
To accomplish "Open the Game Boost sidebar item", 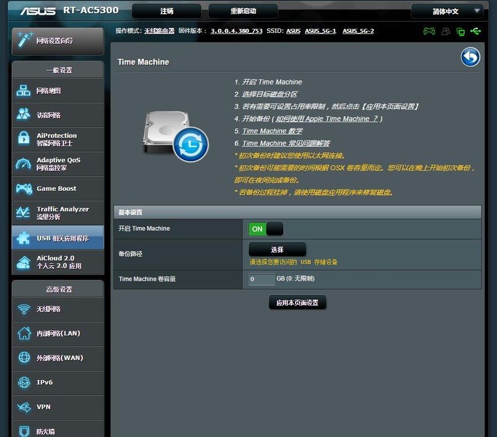I will coord(58,189).
